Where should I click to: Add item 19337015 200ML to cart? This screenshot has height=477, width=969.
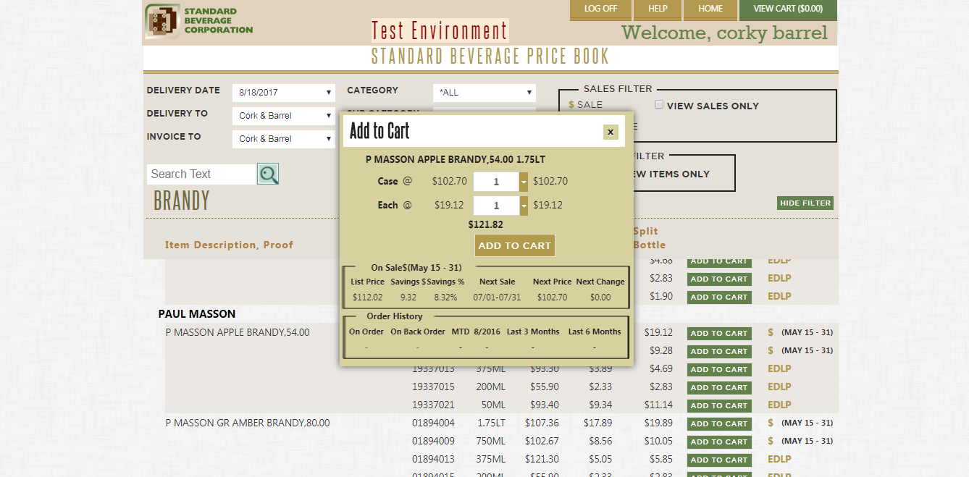(718, 388)
